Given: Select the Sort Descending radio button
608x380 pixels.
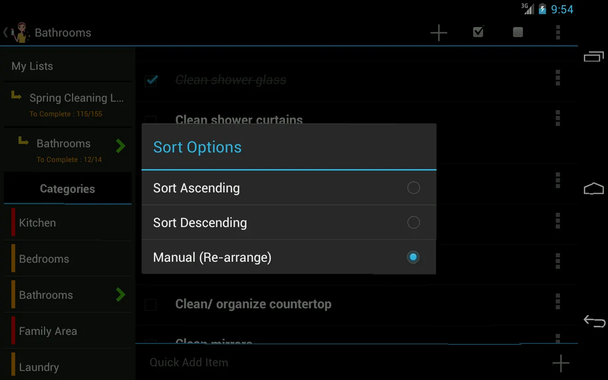Looking at the screenshot, I should click(414, 222).
